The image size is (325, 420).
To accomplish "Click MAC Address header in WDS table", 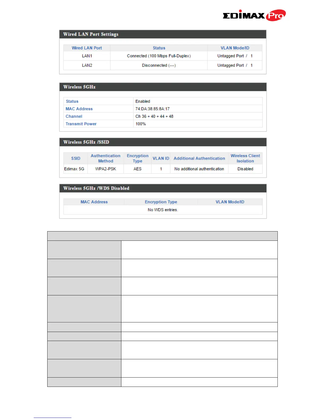I will coord(94,202).
